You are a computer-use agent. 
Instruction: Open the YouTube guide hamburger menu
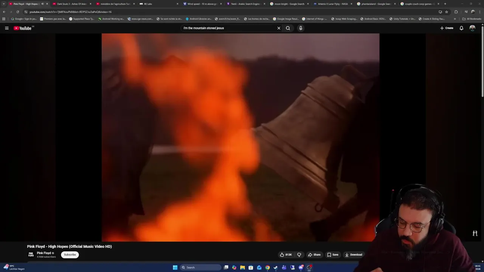pyautogui.click(x=6, y=28)
